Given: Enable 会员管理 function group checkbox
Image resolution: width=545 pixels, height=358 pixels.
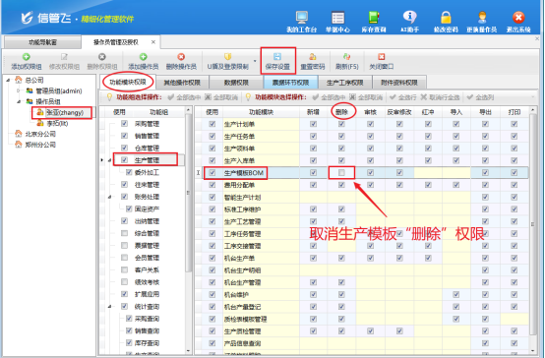Looking at the screenshot, I should (x=124, y=258).
